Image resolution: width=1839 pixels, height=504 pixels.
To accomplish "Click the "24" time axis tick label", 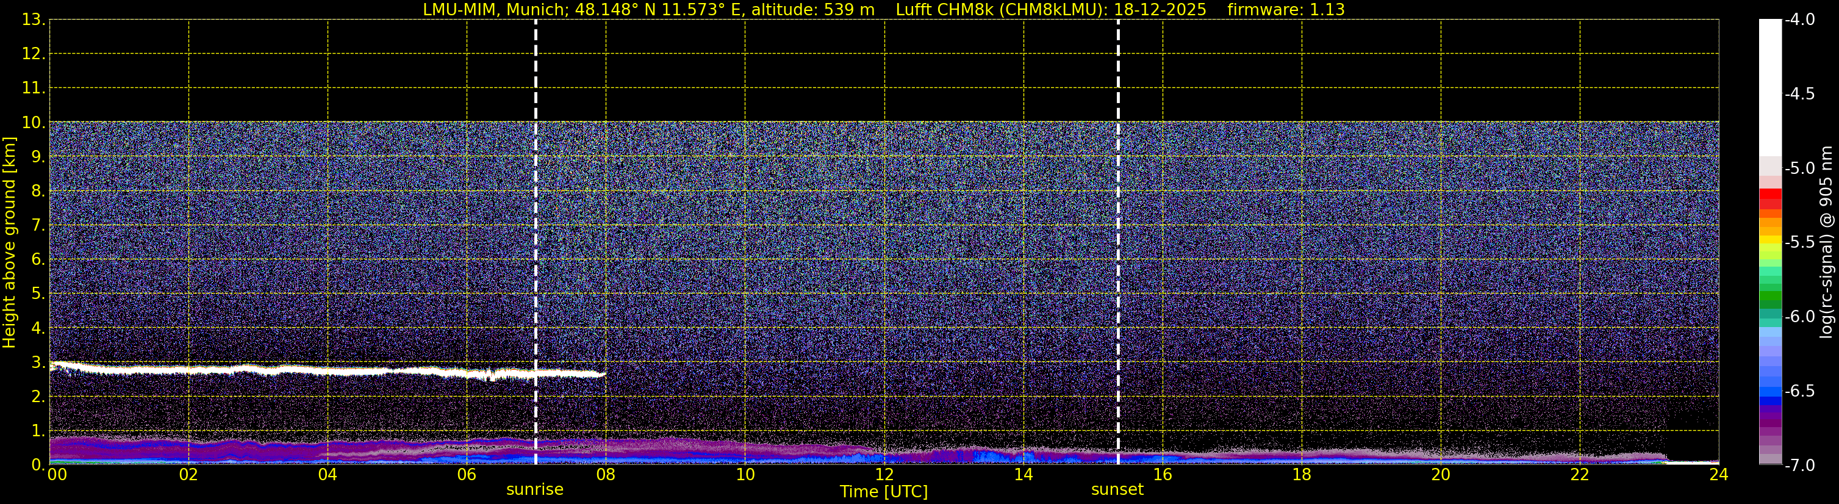I will click(1718, 475).
